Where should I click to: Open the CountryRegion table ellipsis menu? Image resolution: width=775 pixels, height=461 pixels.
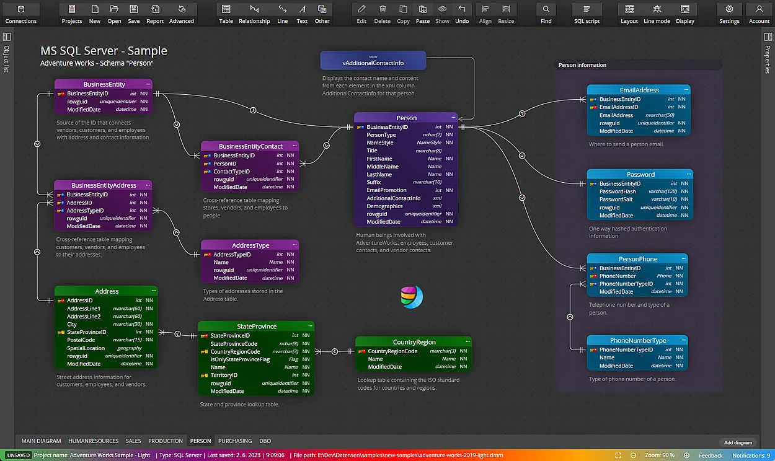[x=467, y=341]
